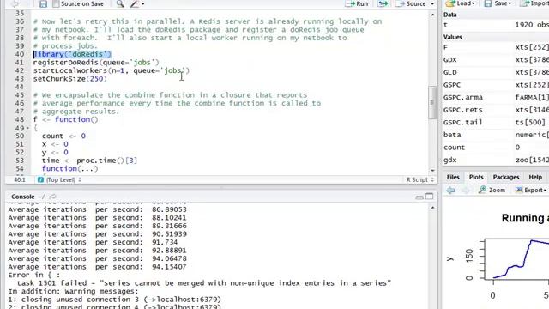The height and width of the screenshot is (309, 549).
Task: Go to previous plot arrow
Action: (450, 190)
